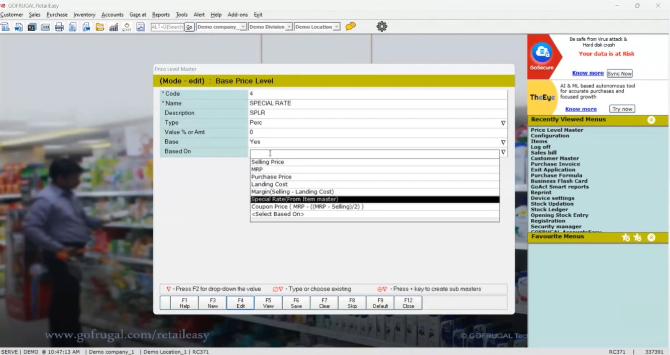This screenshot has width=670, height=355.
Task: Click the TheEye 'Know more' link
Action: point(581,109)
